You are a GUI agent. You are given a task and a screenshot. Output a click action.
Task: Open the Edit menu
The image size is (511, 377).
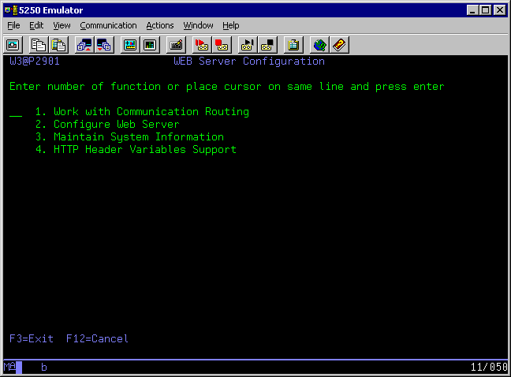pyautogui.click(x=36, y=25)
